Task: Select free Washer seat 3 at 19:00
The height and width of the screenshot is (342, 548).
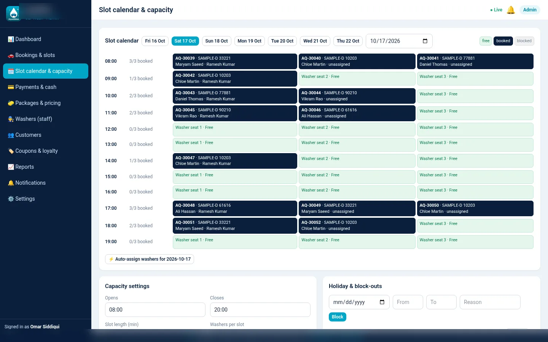Action: click(475, 242)
